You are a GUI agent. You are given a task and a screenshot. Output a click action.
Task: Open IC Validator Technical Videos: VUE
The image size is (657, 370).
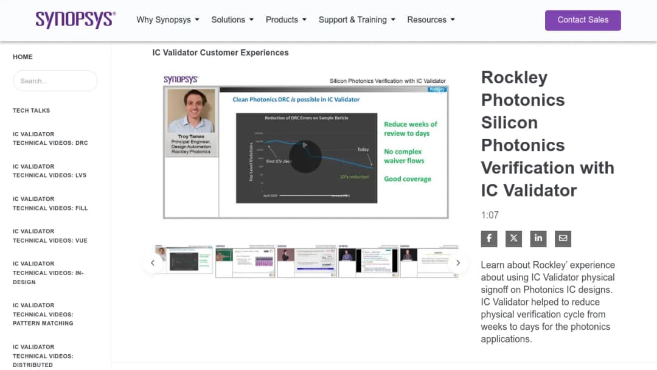point(50,236)
